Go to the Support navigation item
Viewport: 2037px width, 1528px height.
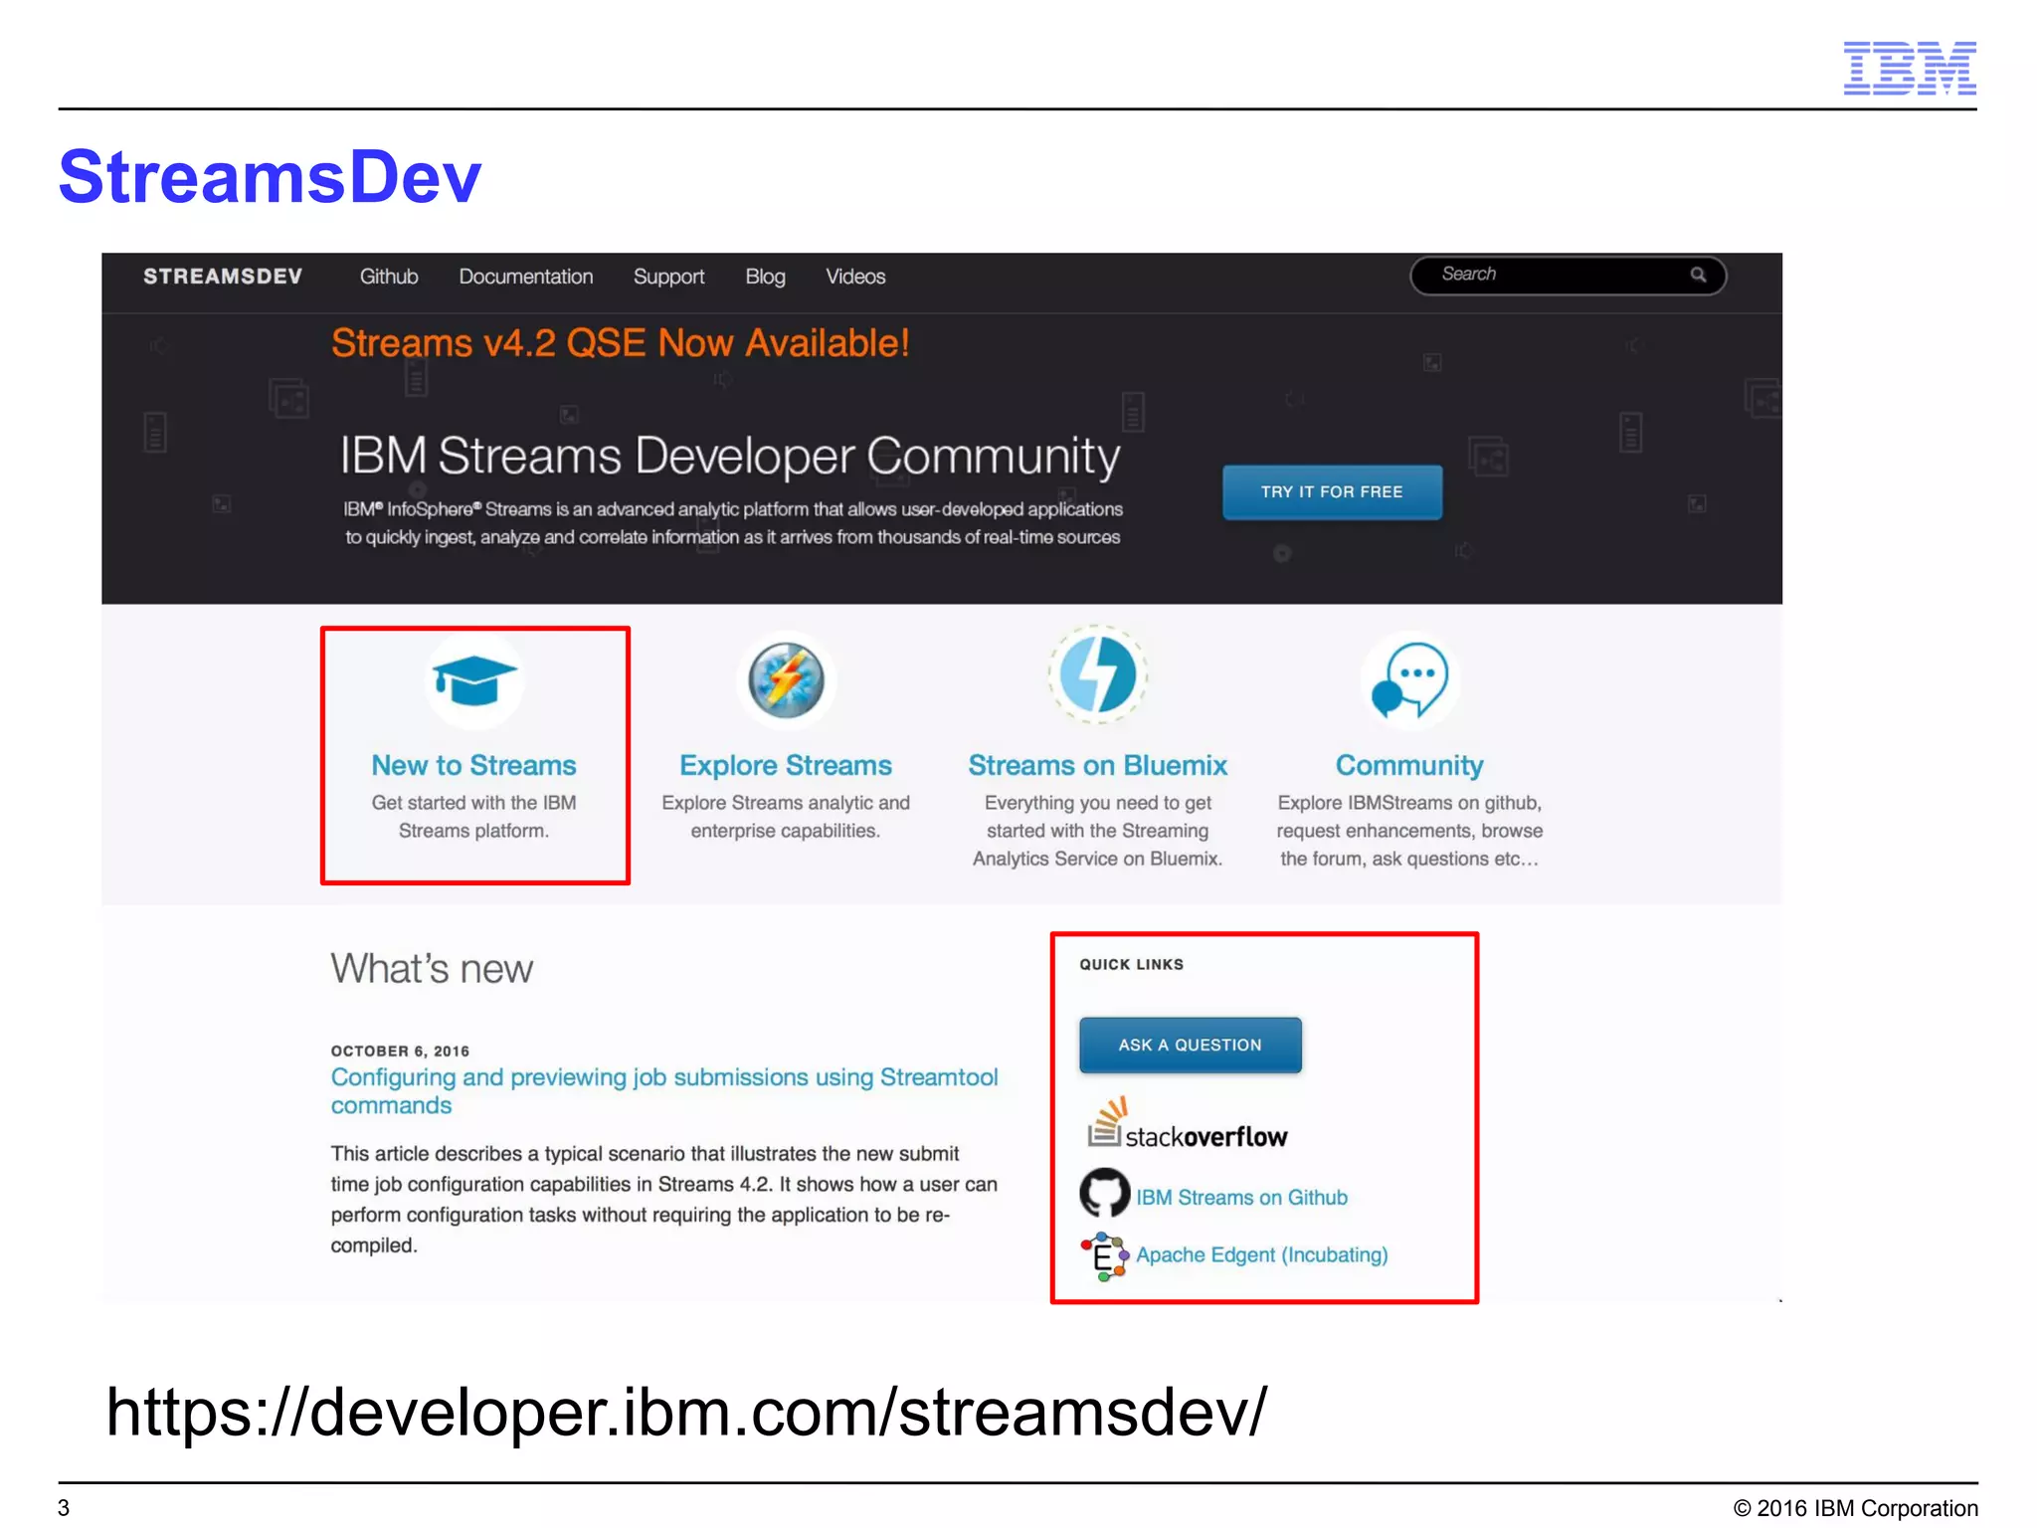tap(668, 277)
